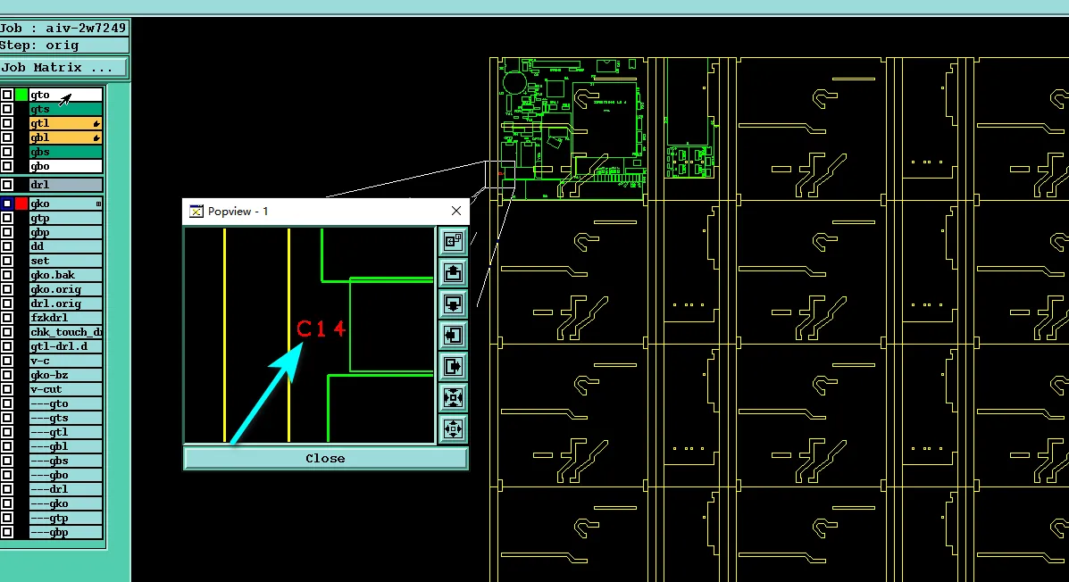Select the chk_touch_d layer row
Viewport: 1069px width, 582px height.
coord(65,332)
